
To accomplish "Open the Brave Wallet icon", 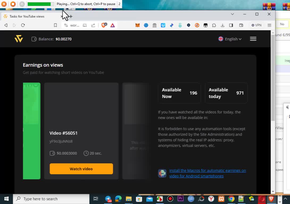I will [x=241, y=25].
